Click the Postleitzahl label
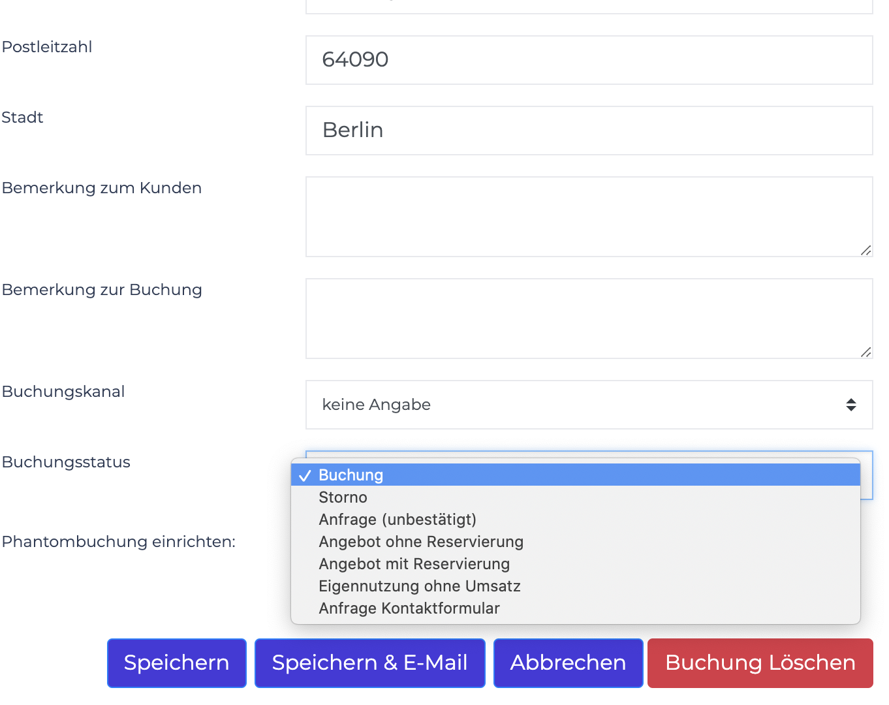 [47, 47]
